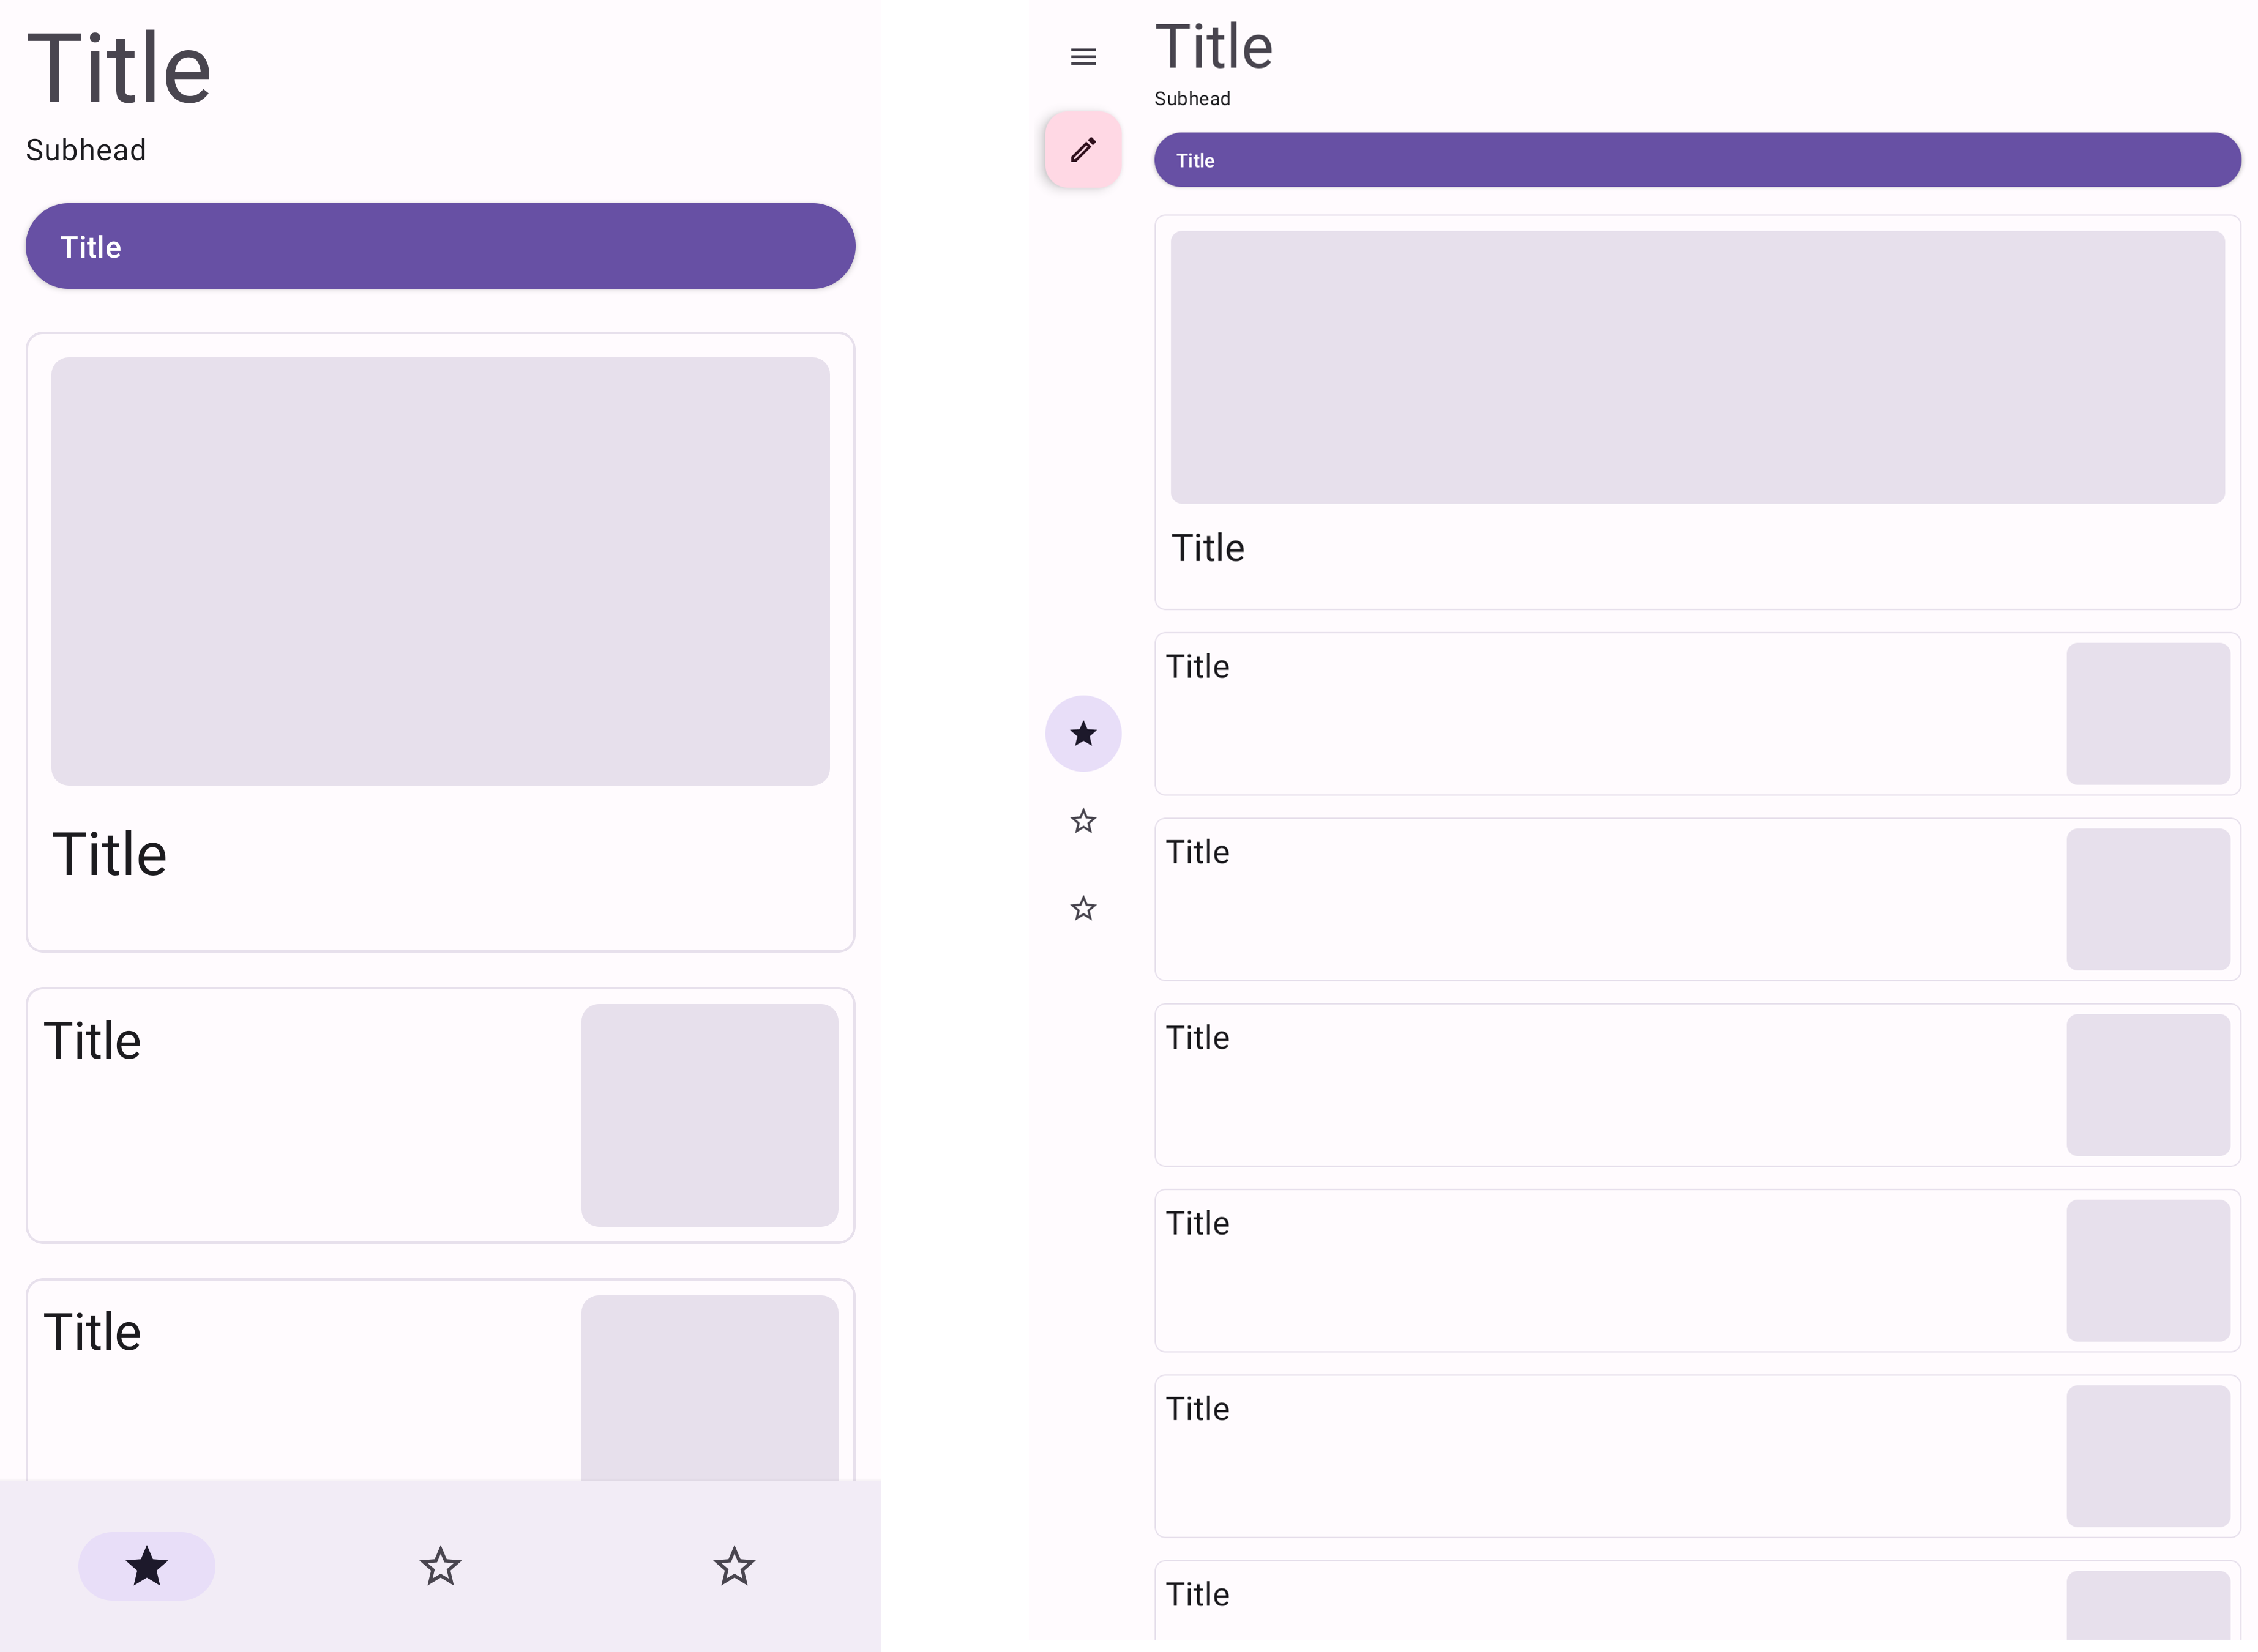Open the hamburger menu in the navigation rail
This screenshot has height=1652, width=2258.
click(x=1082, y=57)
